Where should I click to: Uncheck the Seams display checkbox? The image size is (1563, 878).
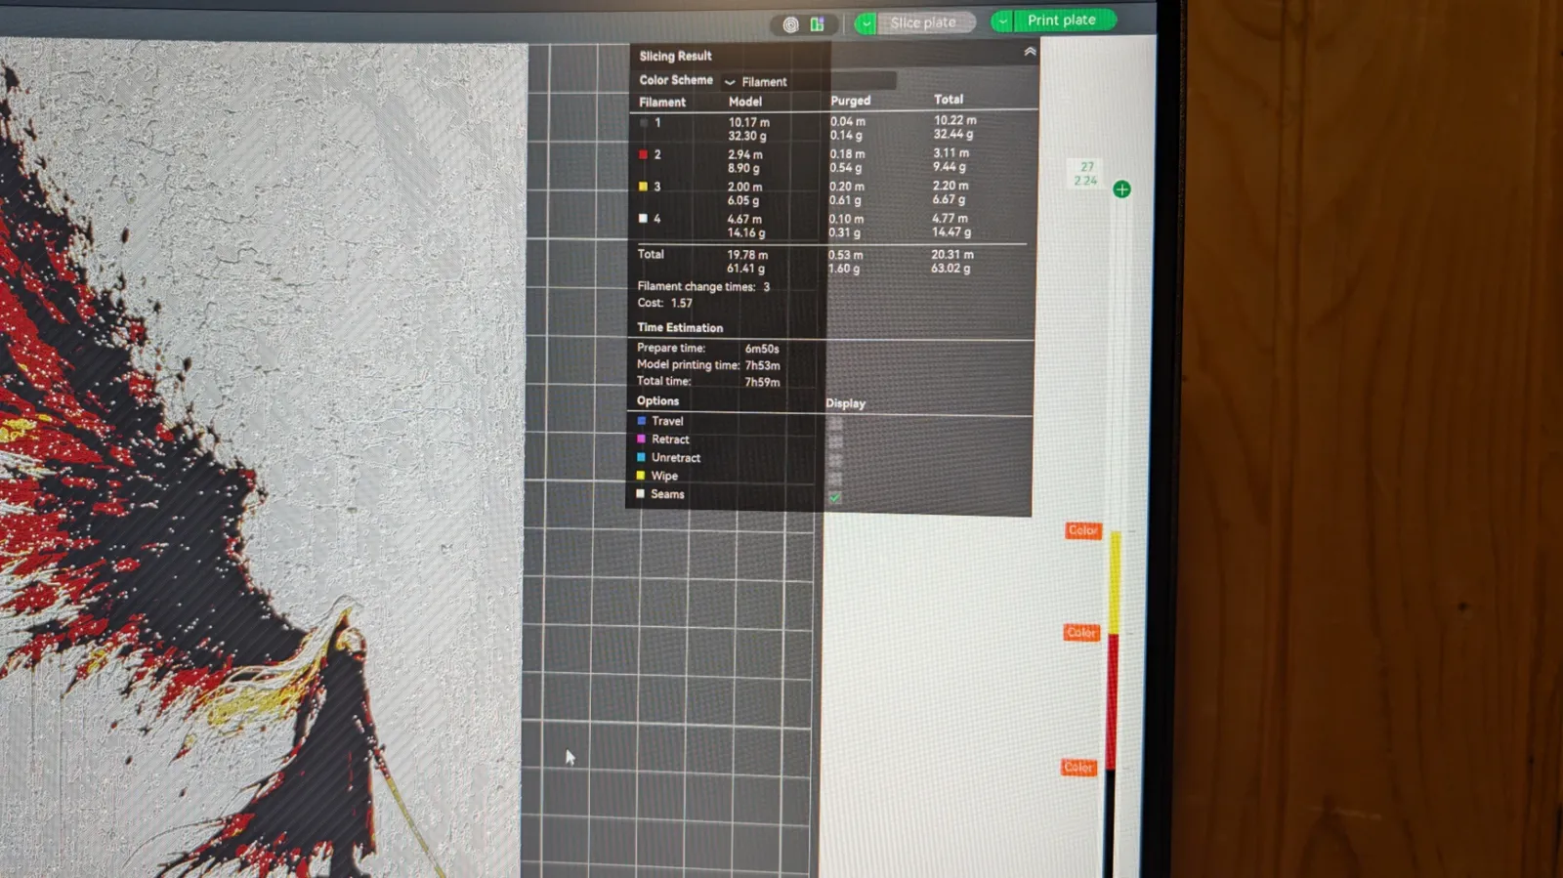835,497
